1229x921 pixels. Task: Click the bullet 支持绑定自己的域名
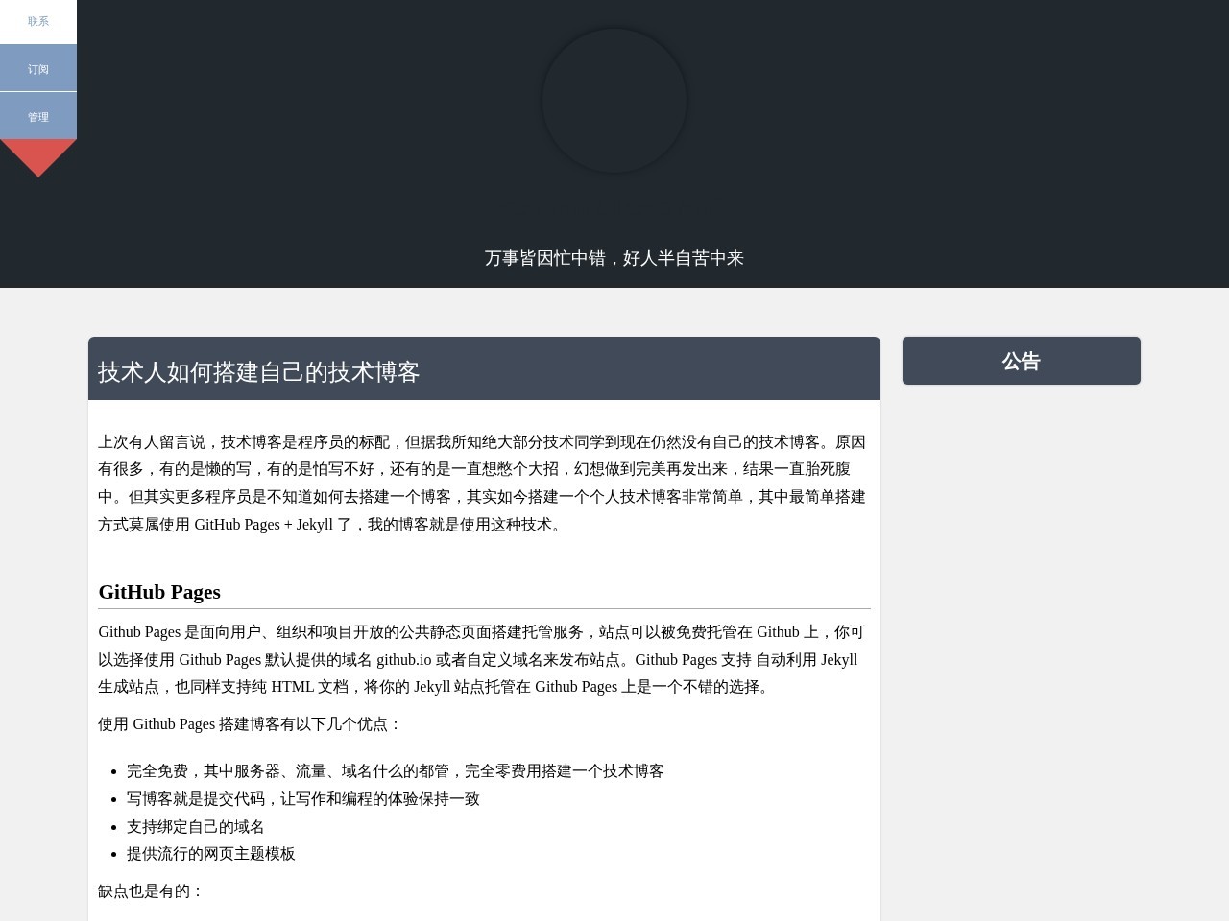click(x=196, y=827)
